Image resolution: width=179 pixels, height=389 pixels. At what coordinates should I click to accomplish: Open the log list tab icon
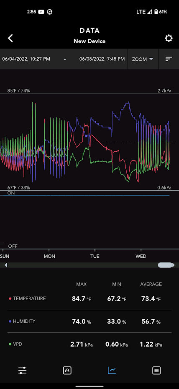156,371
